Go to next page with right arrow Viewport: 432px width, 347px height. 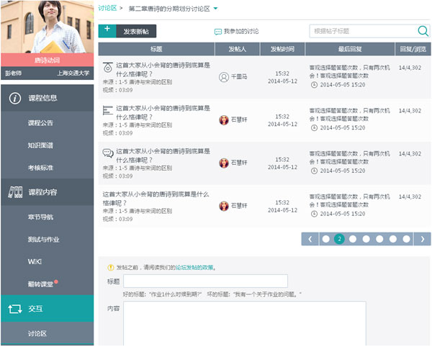pos(423,239)
